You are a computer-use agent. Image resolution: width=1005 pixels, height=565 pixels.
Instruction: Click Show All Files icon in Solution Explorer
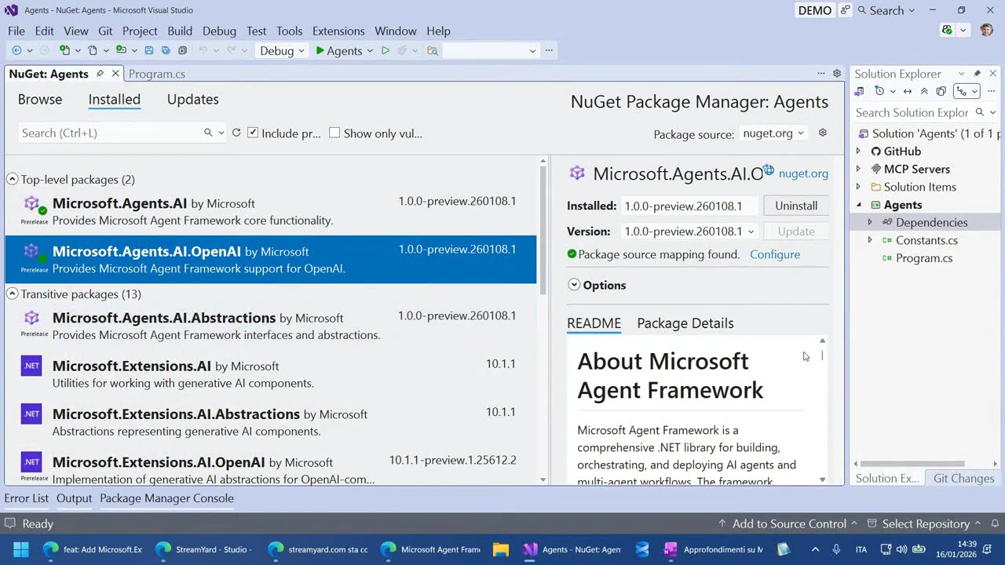click(941, 91)
